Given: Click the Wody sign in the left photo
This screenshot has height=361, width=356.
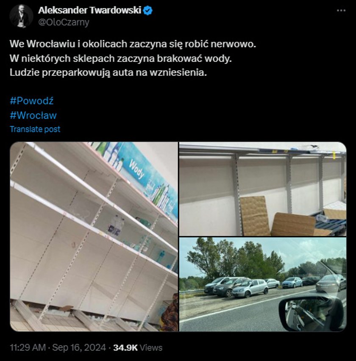Looking at the screenshot, I should (x=136, y=169).
